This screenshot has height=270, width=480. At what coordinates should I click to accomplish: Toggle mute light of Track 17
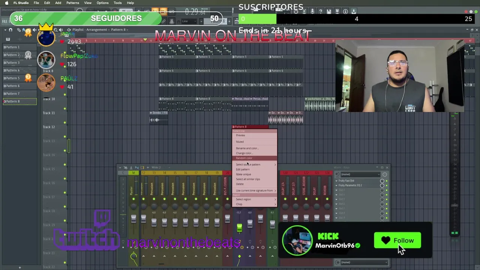(65, 207)
